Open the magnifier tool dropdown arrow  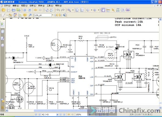(73, 10)
